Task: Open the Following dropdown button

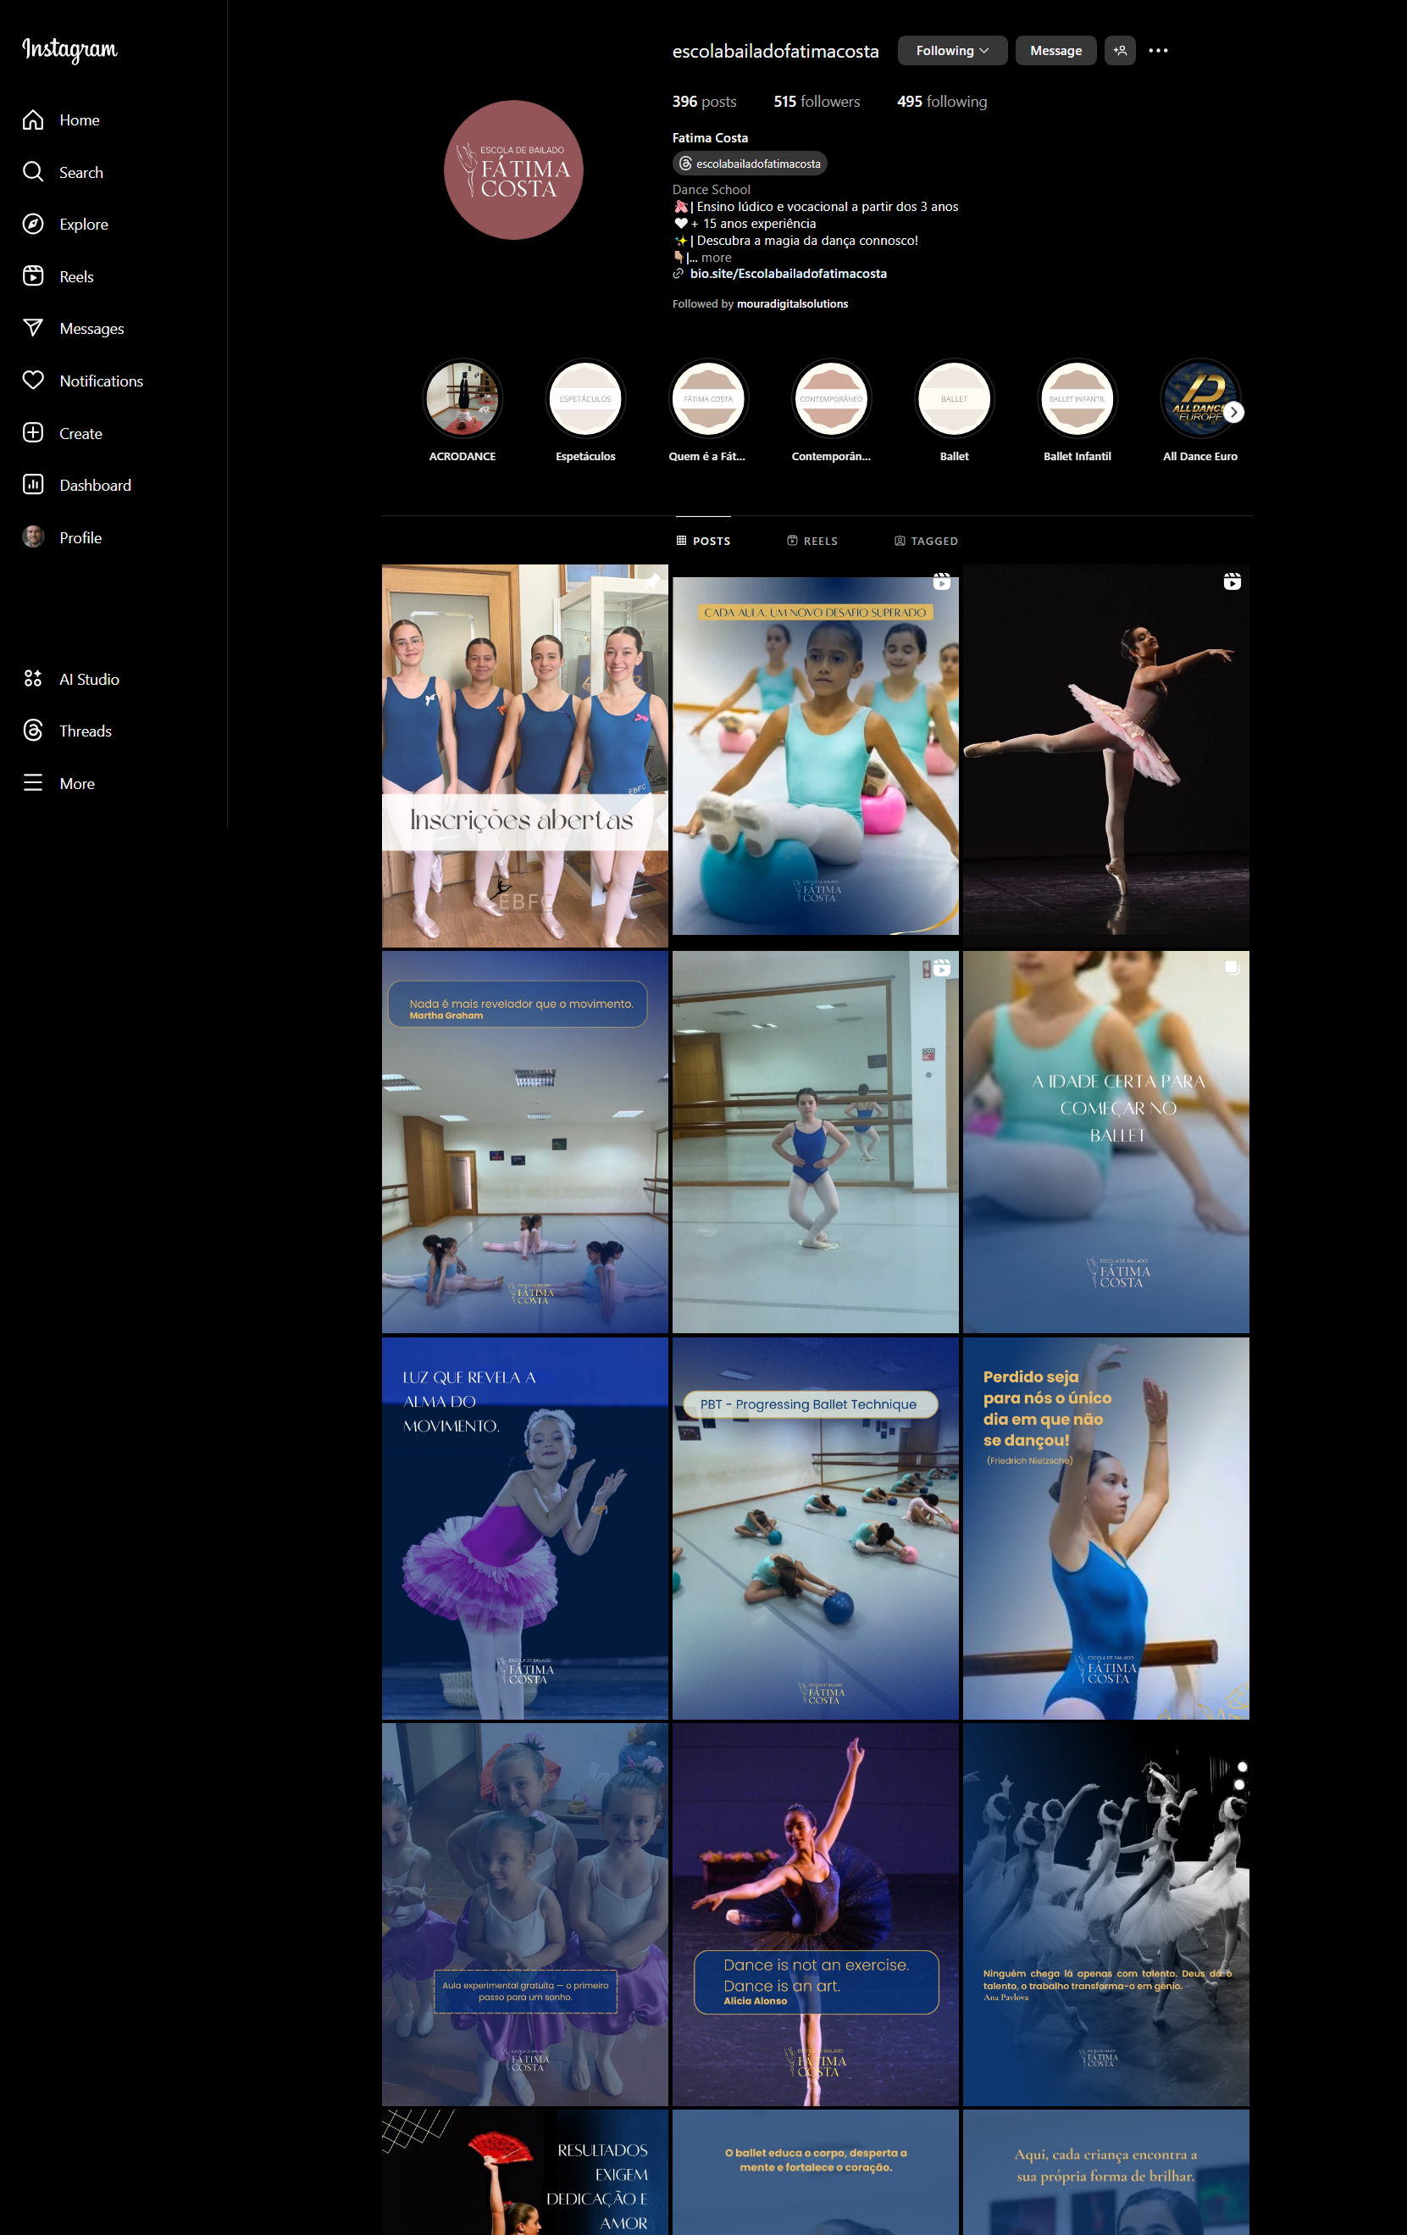Action: click(952, 50)
